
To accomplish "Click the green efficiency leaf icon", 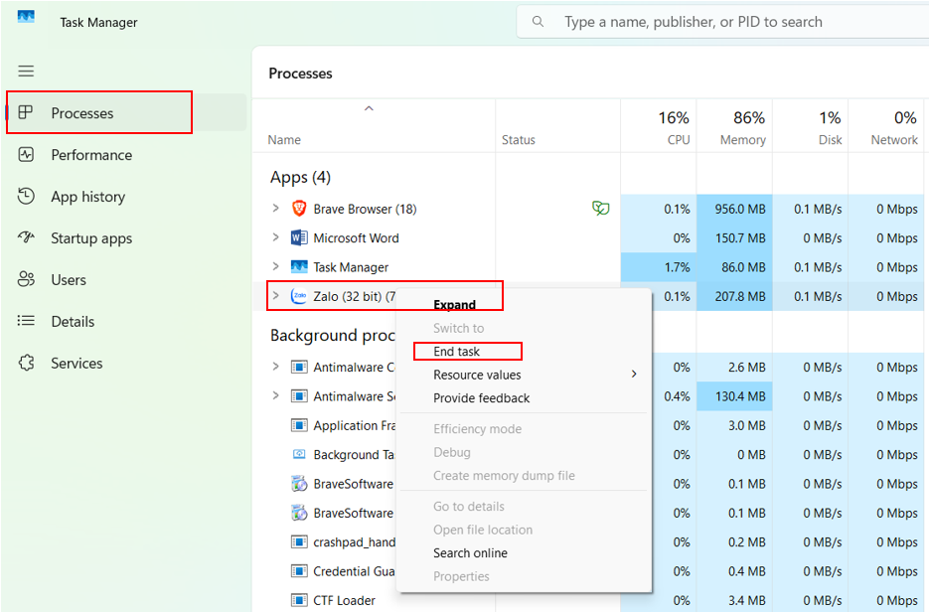I will 601,208.
